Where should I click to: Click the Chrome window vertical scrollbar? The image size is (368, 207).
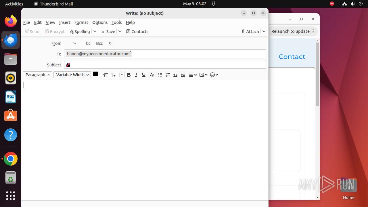pyautogui.click(x=318, y=74)
